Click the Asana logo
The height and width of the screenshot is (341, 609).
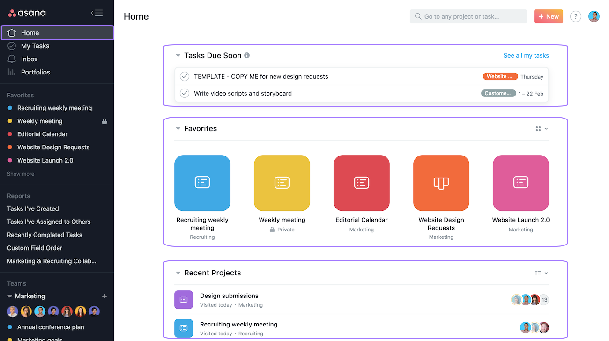click(x=27, y=13)
